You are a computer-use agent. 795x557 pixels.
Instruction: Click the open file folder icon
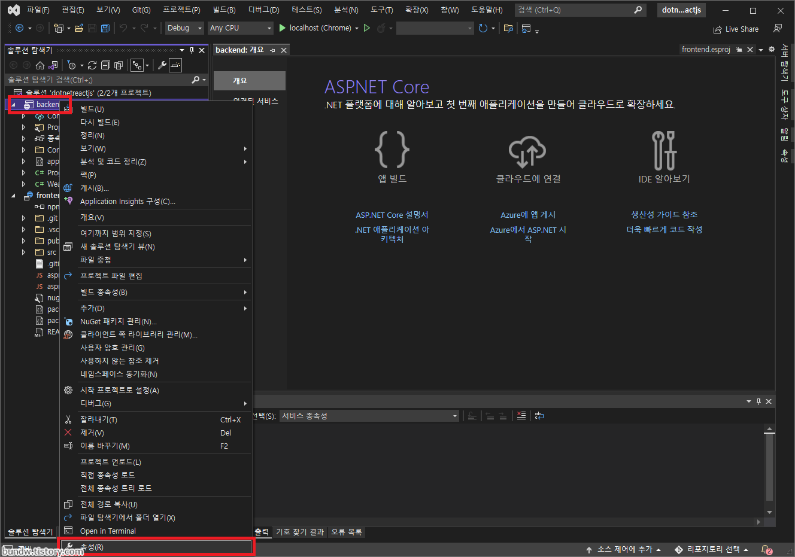(x=78, y=28)
